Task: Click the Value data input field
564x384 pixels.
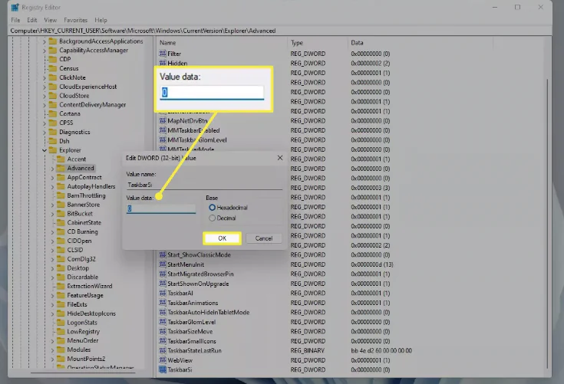Action: coord(161,208)
